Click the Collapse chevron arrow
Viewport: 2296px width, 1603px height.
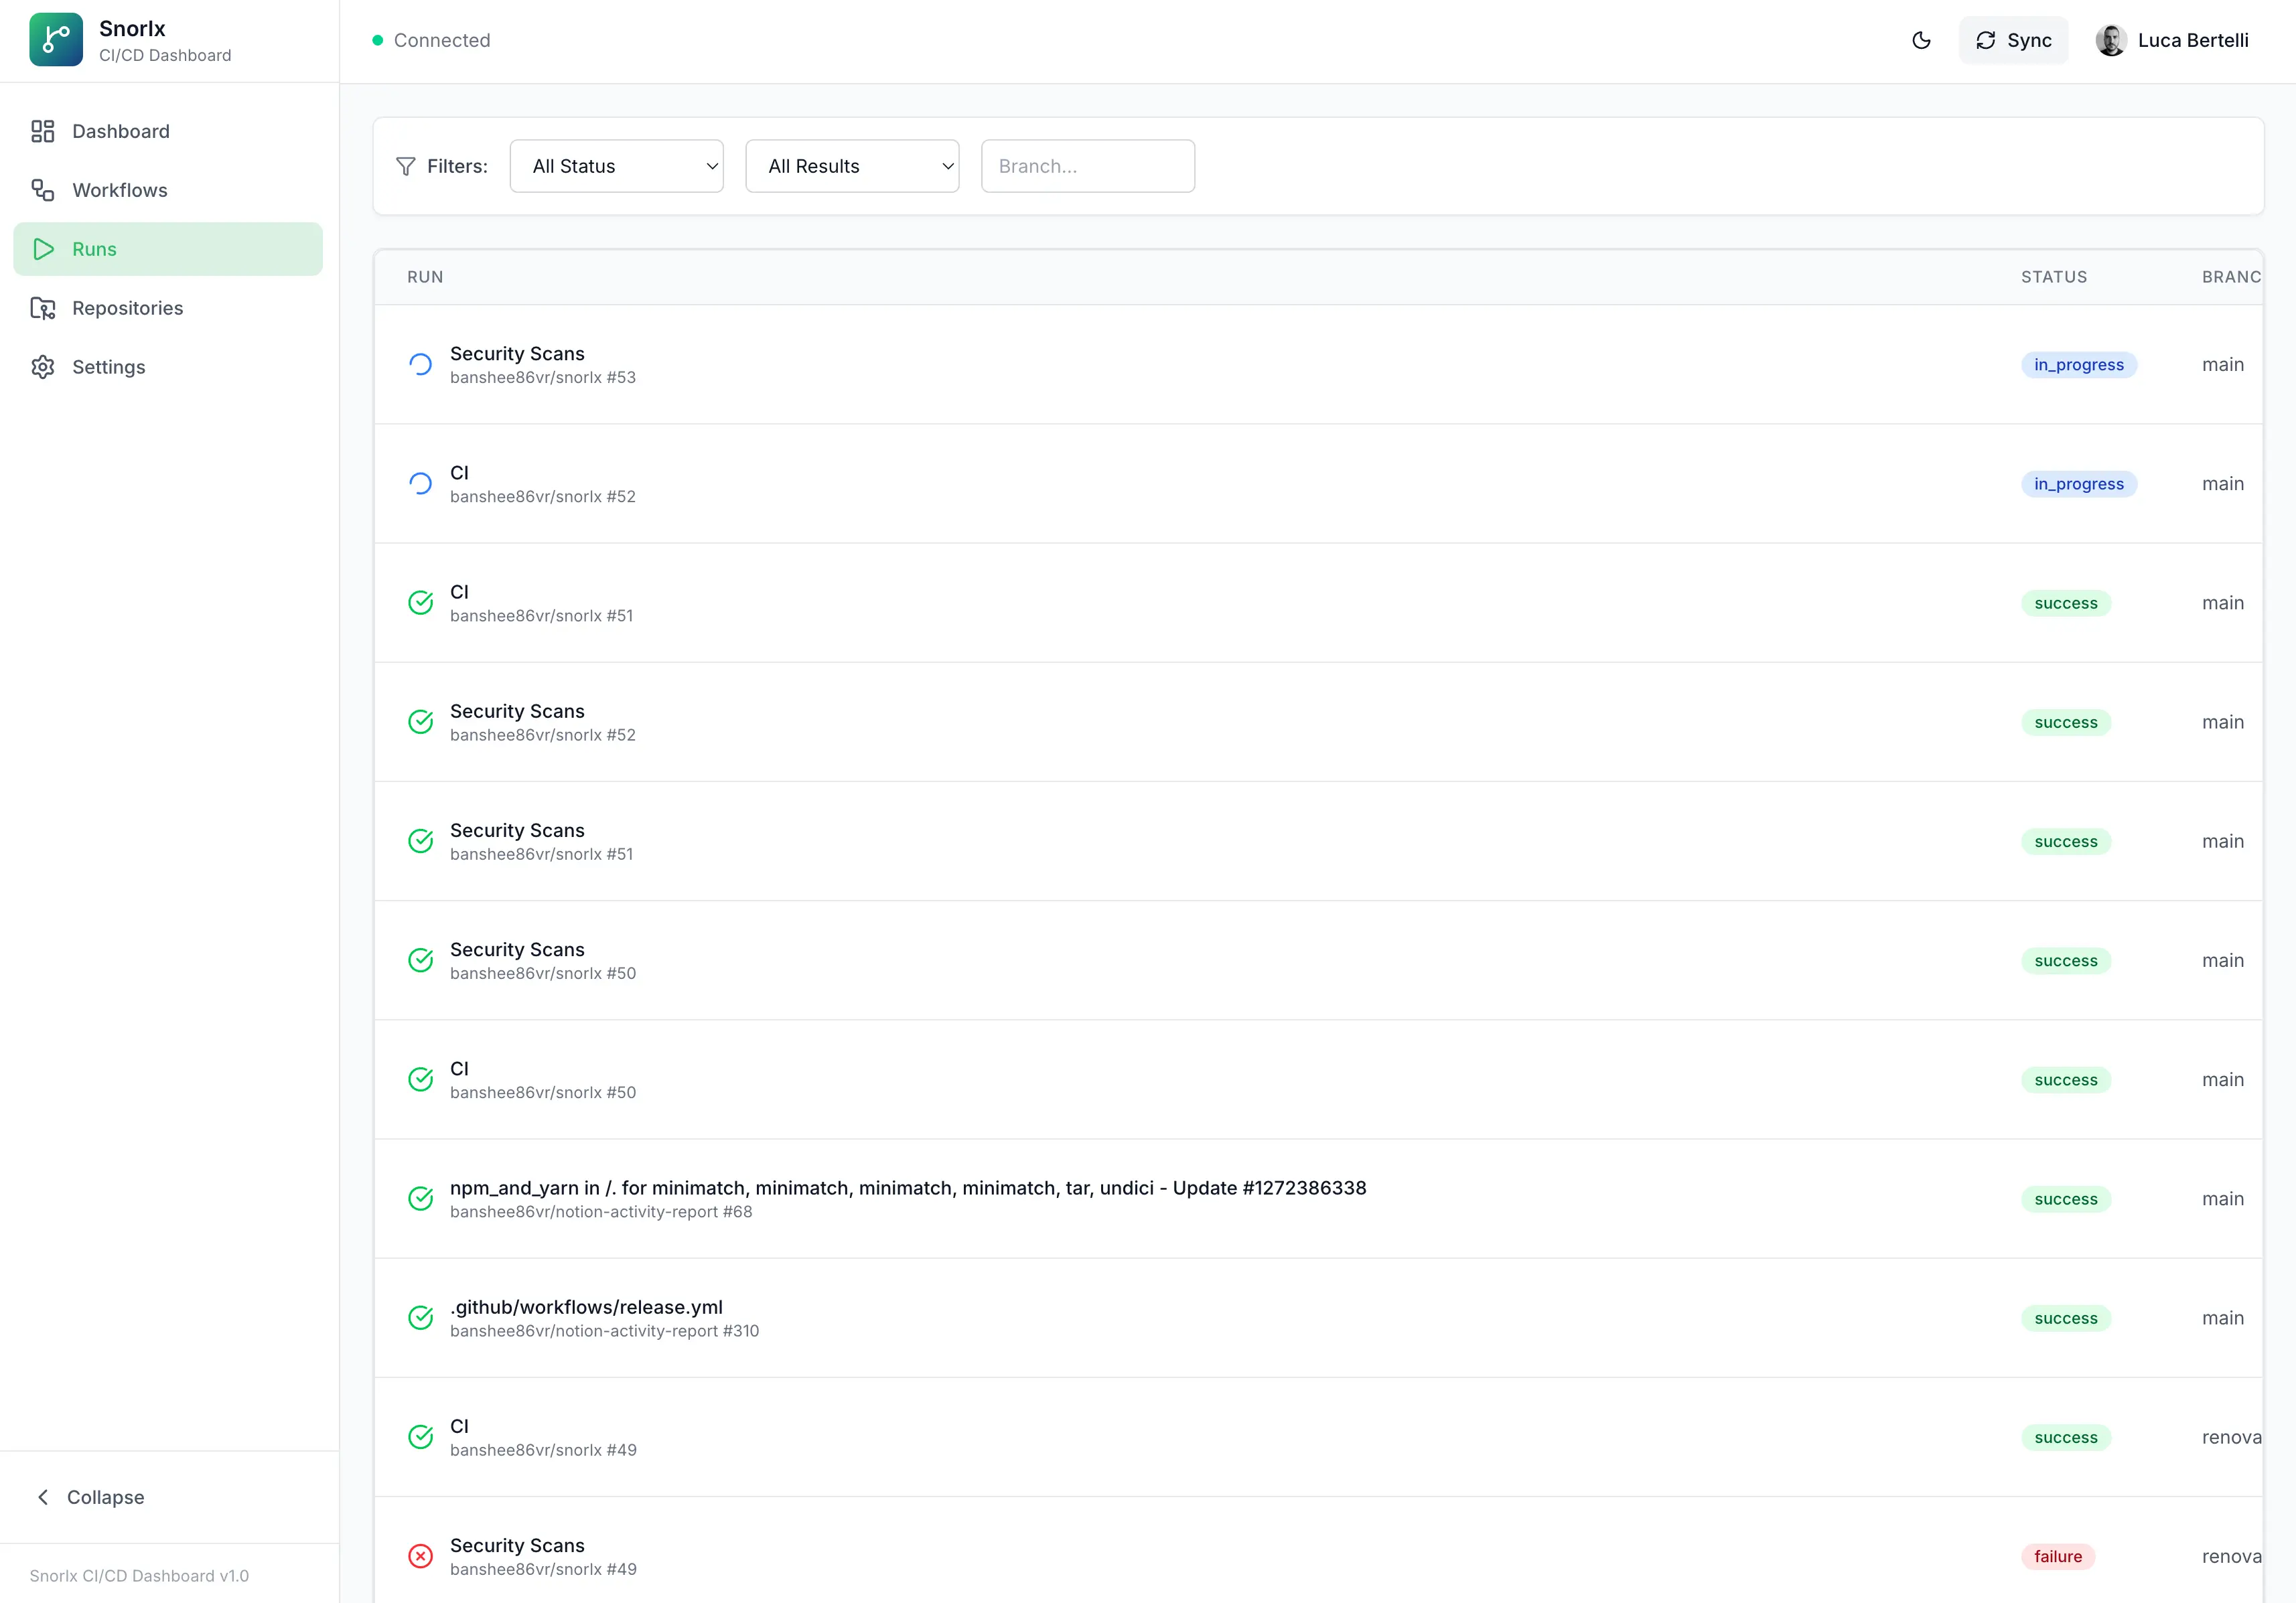click(43, 1497)
